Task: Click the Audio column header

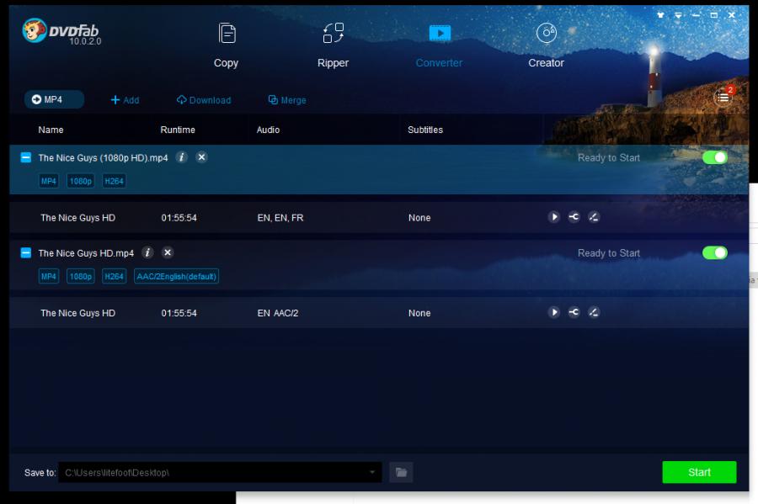Action: [269, 130]
